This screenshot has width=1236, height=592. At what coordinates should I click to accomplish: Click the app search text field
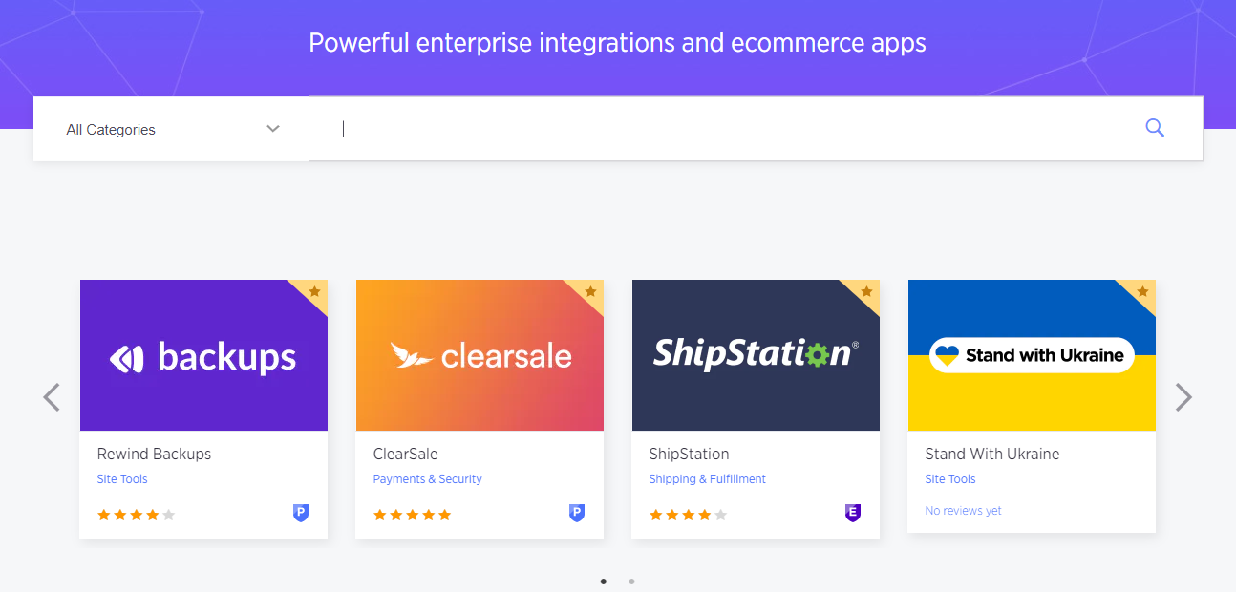click(726, 129)
